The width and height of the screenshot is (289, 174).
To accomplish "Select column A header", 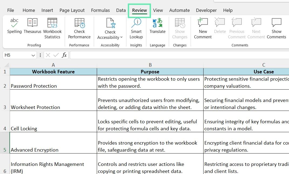I will point(53,65).
